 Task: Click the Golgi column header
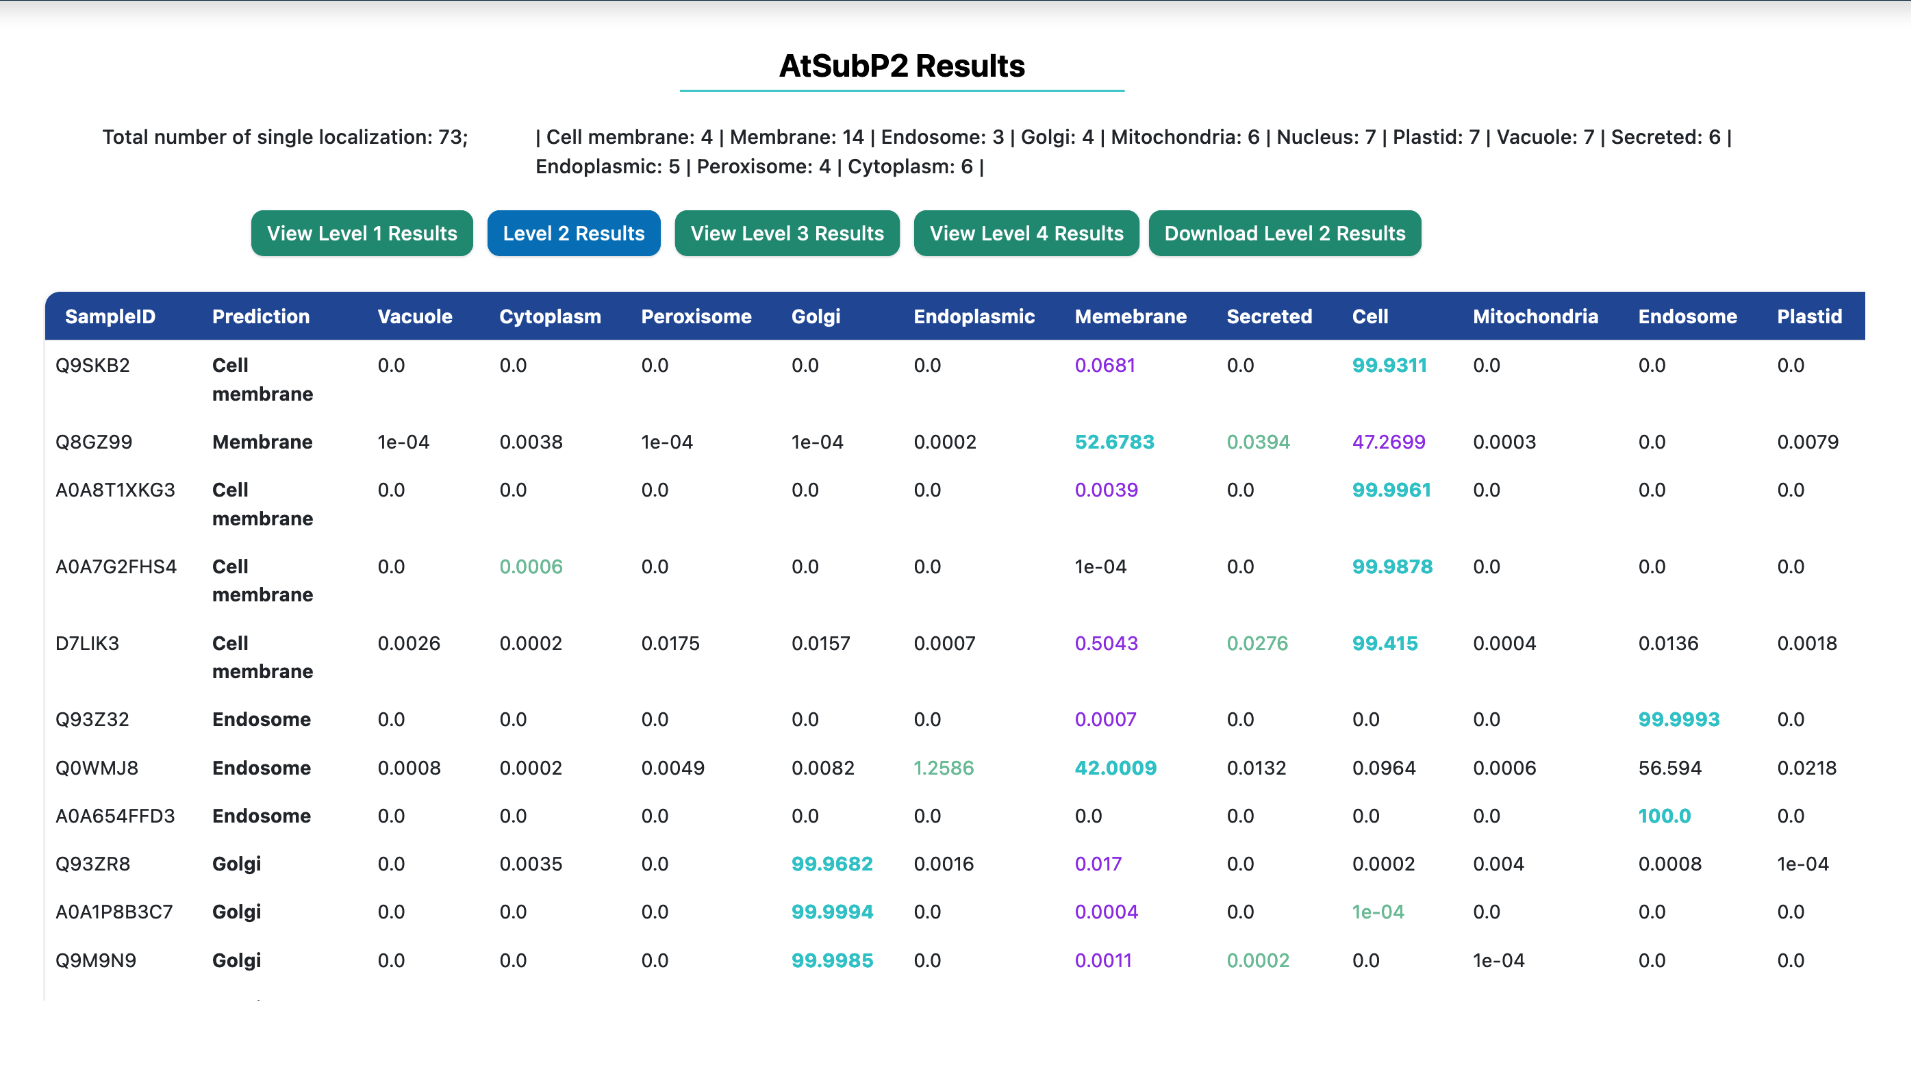click(816, 316)
